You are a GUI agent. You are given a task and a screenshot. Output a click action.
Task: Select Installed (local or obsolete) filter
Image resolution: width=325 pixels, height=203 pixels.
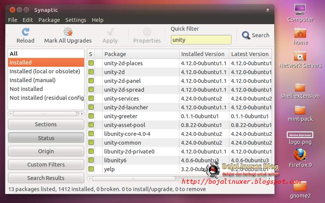[46, 71]
